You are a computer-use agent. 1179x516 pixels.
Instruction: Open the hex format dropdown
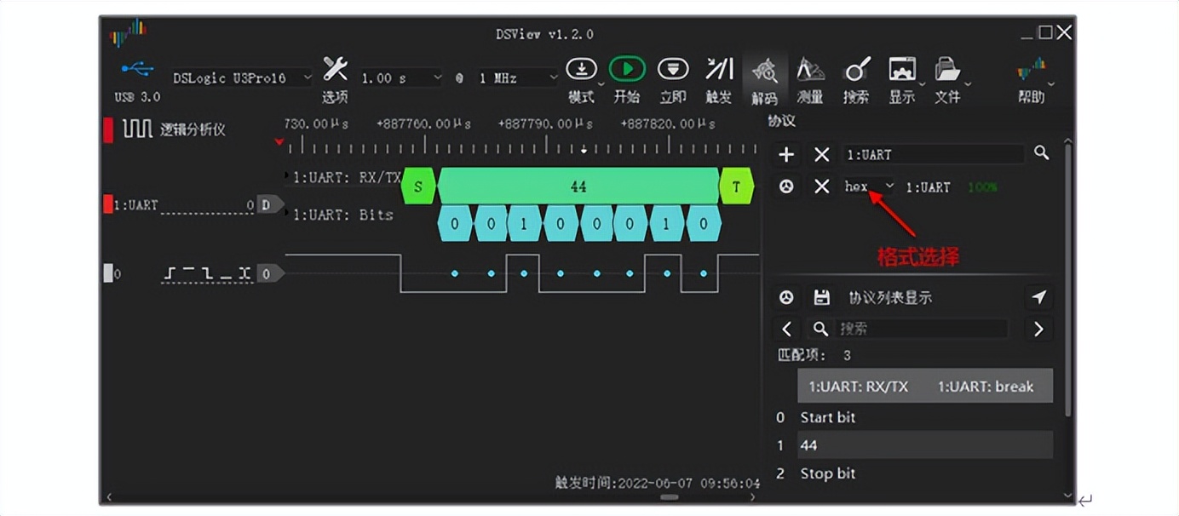[868, 186]
